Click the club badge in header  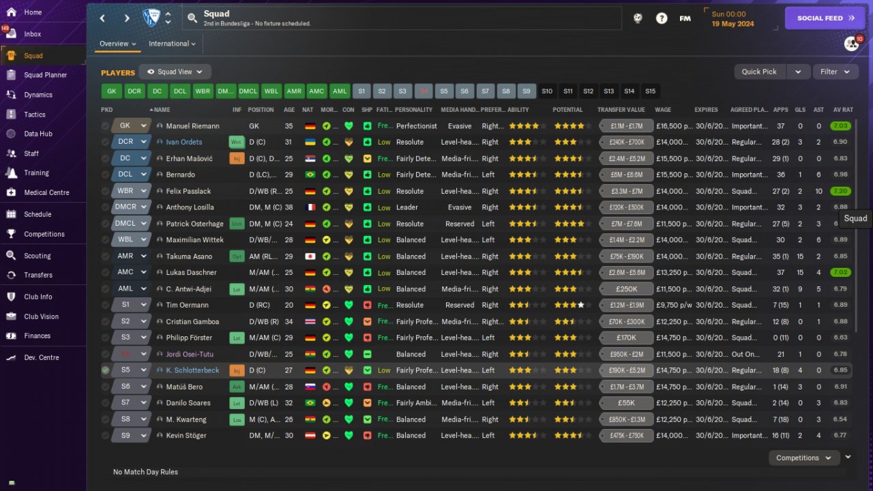click(x=151, y=18)
